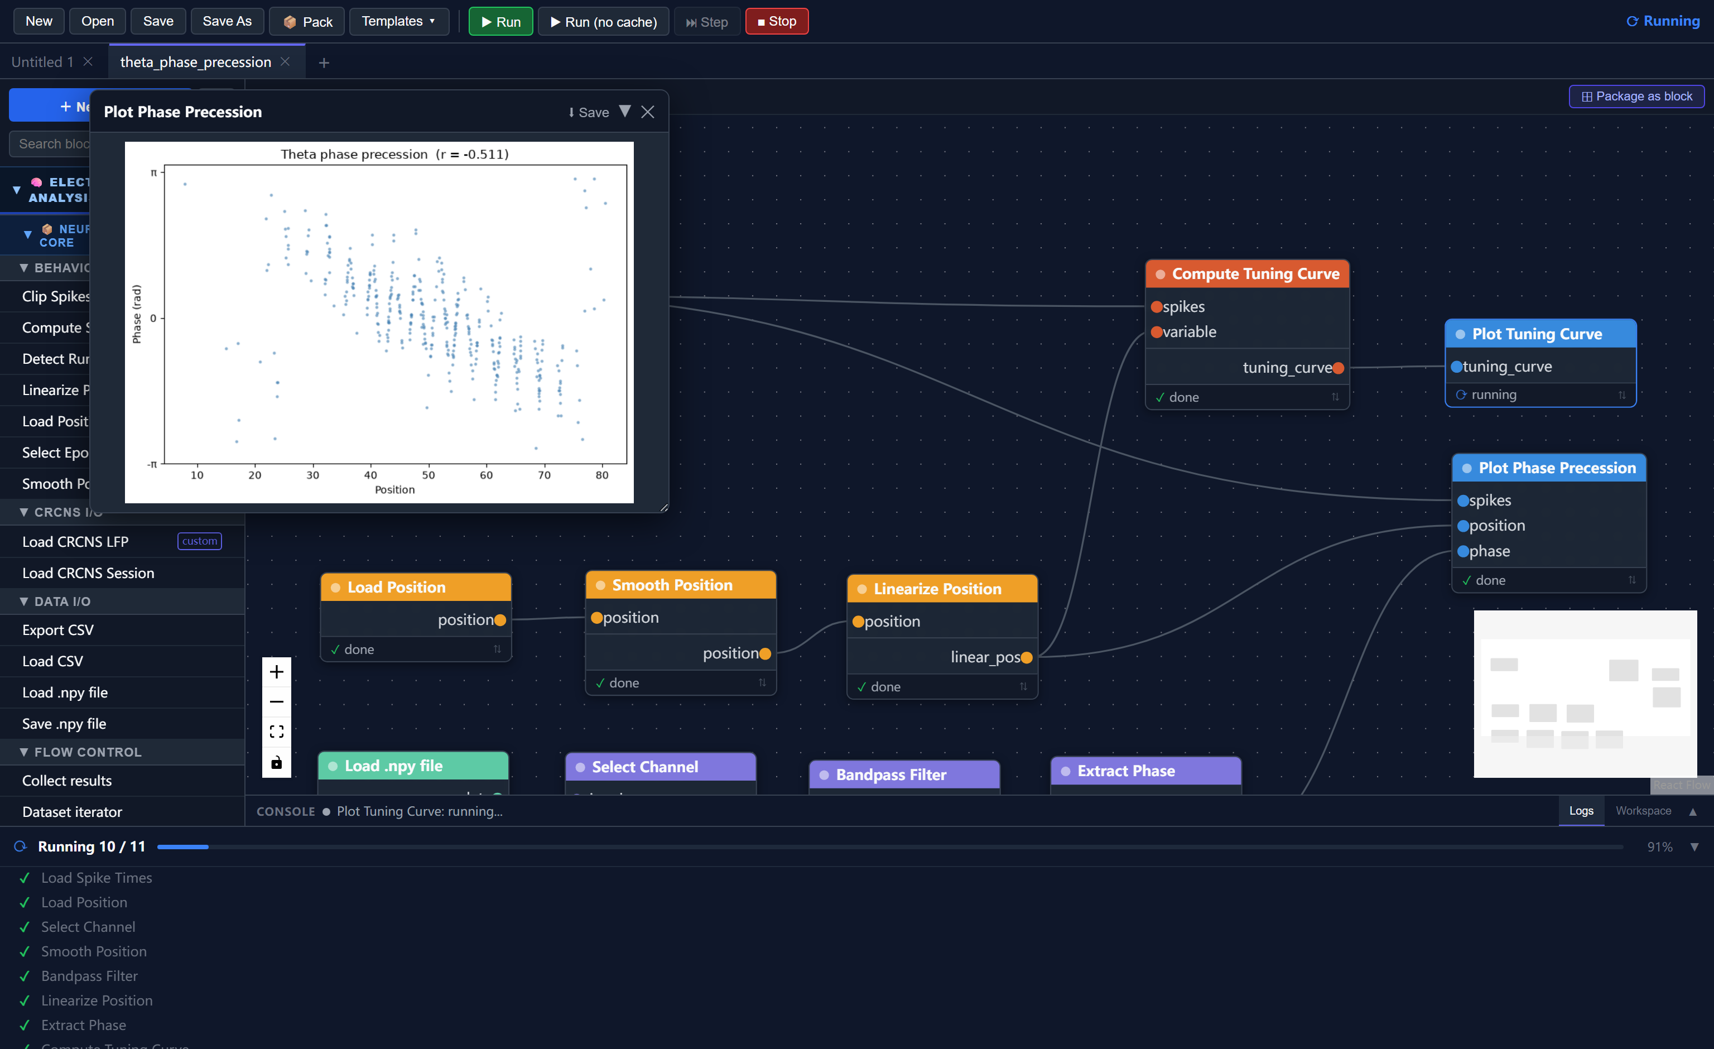1714x1049 pixels.
Task: Add a new tab with plus
Action: [x=324, y=62]
